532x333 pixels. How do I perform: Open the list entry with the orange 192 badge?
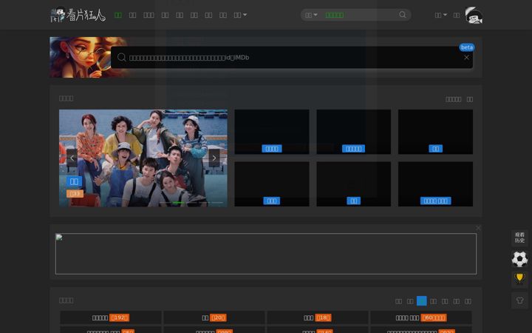(111, 317)
